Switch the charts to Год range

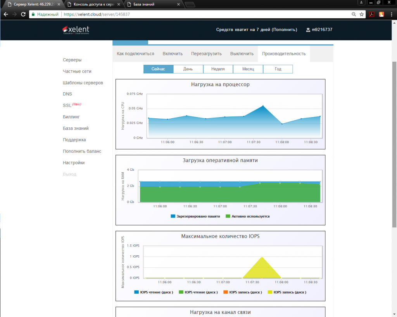click(278, 69)
